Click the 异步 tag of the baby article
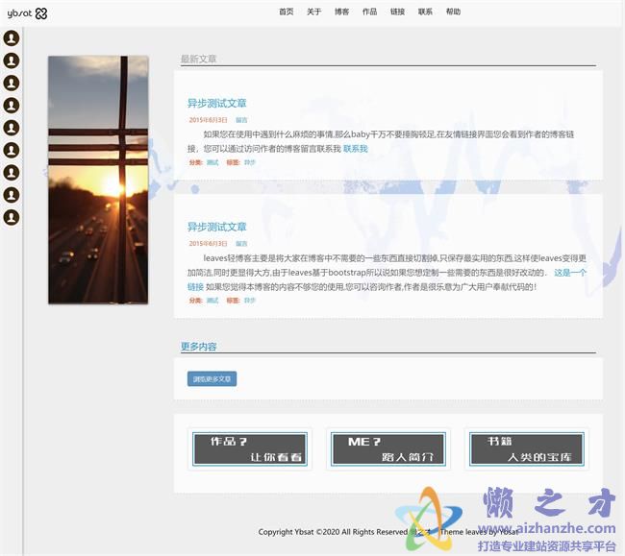This screenshot has width=625, height=556. pos(250,162)
